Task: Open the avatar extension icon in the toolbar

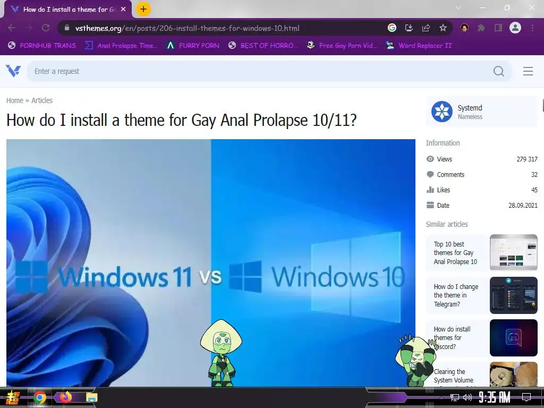Action: (x=464, y=28)
